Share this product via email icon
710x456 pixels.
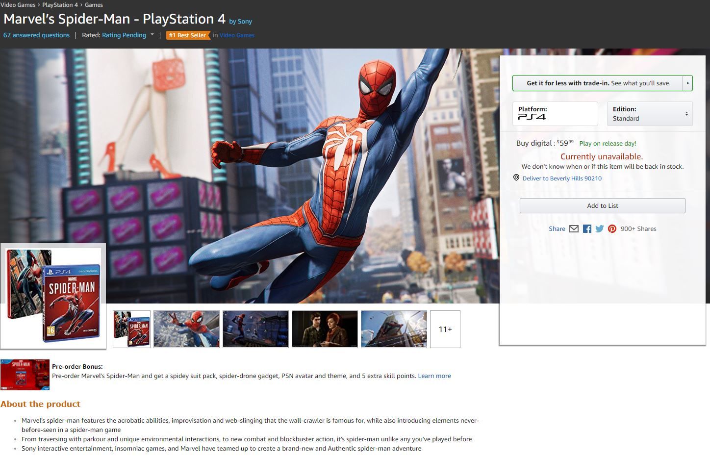point(574,229)
